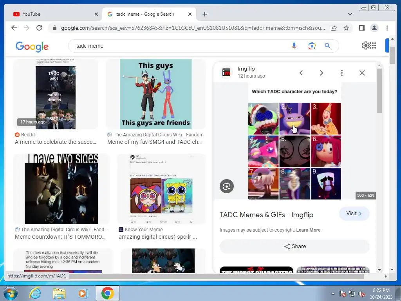This screenshot has height=301, width=401.
Task: Open preview panel more options menu
Action: coord(341,73)
